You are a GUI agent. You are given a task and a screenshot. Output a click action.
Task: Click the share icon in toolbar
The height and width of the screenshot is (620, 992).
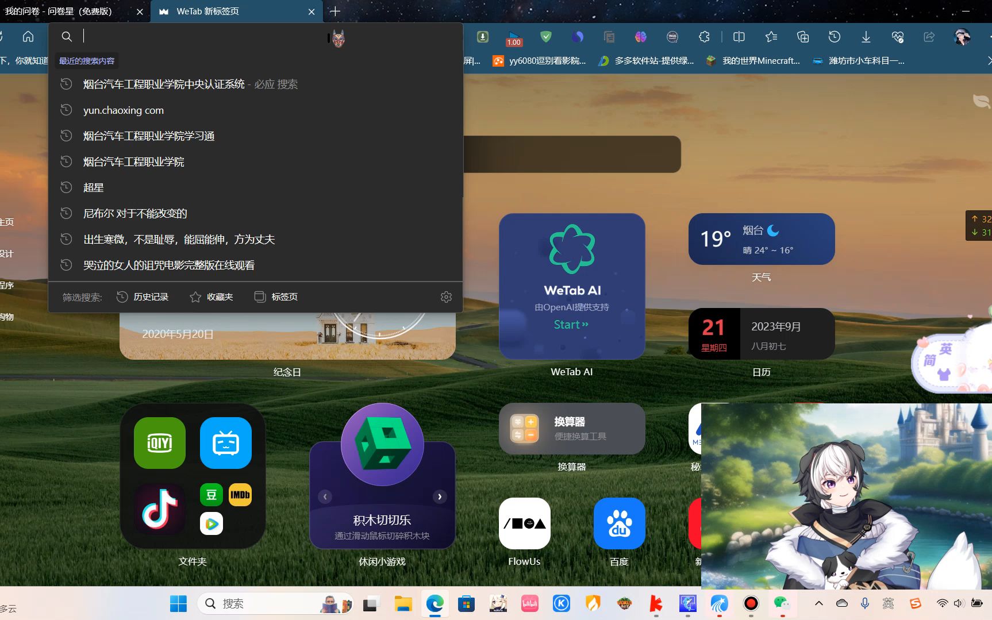click(x=929, y=37)
